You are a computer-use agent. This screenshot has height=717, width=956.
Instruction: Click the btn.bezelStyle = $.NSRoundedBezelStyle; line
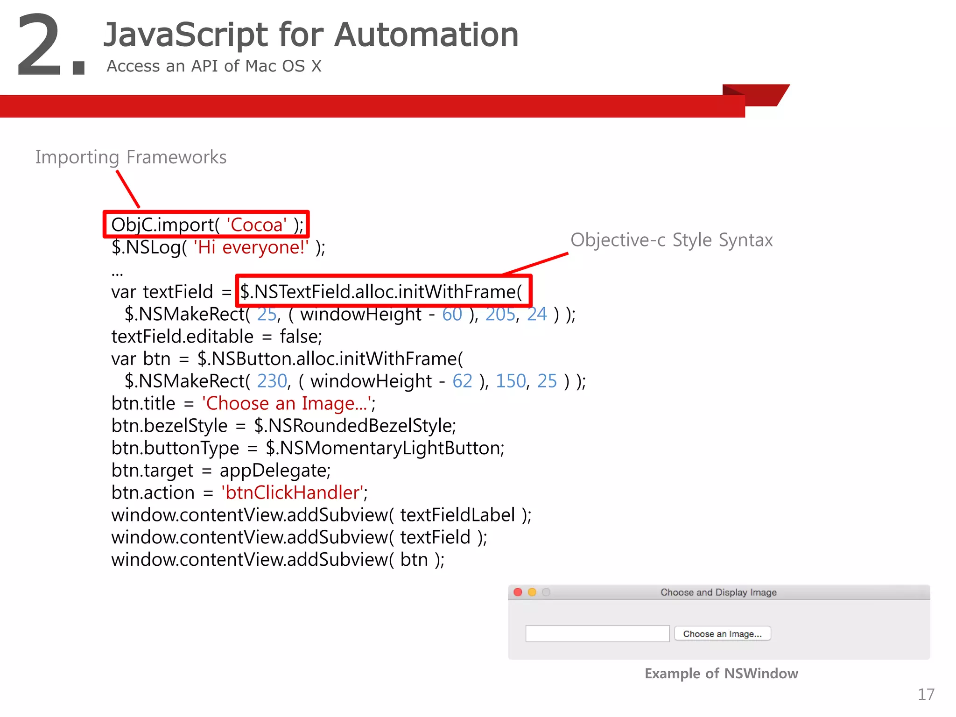(284, 426)
